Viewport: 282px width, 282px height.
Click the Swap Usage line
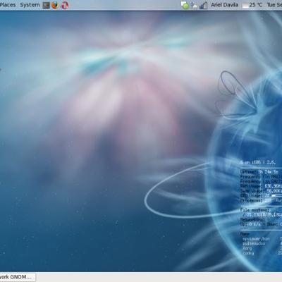pos(261,191)
